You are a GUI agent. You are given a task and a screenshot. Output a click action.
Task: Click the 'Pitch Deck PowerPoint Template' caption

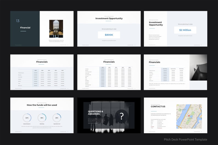(x=186, y=140)
